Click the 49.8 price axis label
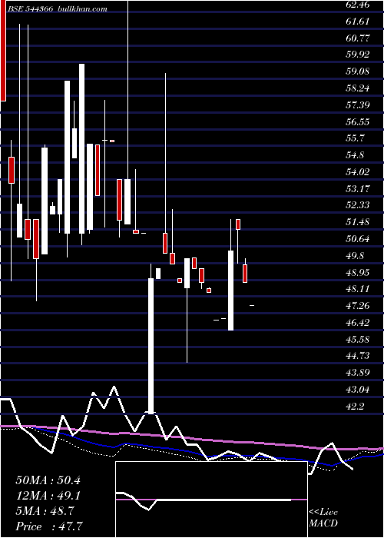 [355, 256]
